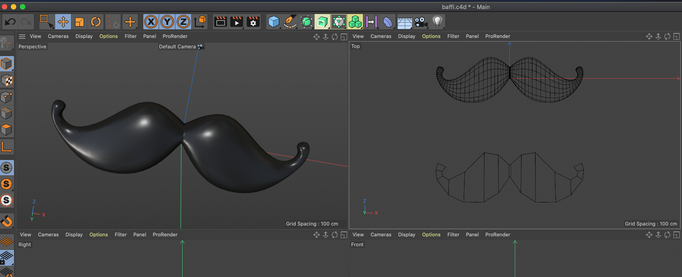Open the Perspective viewport hamburger menu
Image resolution: width=682 pixels, height=277 pixels.
tap(22, 37)
